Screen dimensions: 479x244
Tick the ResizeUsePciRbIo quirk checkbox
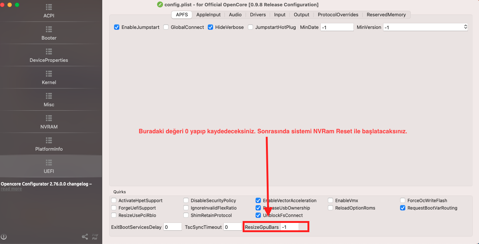click(114, 215)
